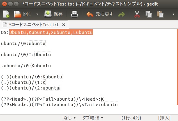Maximize the gedit window
178x121 pixels.
pos(16,4)
